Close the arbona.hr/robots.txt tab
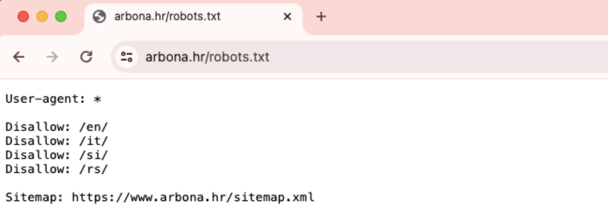This screenshot has width=608, height=224. 287,16
